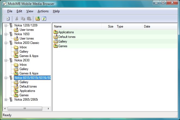Click the right arrow of tree scrollbar
The image size is (180, 120).
click(x=48, y=109)
